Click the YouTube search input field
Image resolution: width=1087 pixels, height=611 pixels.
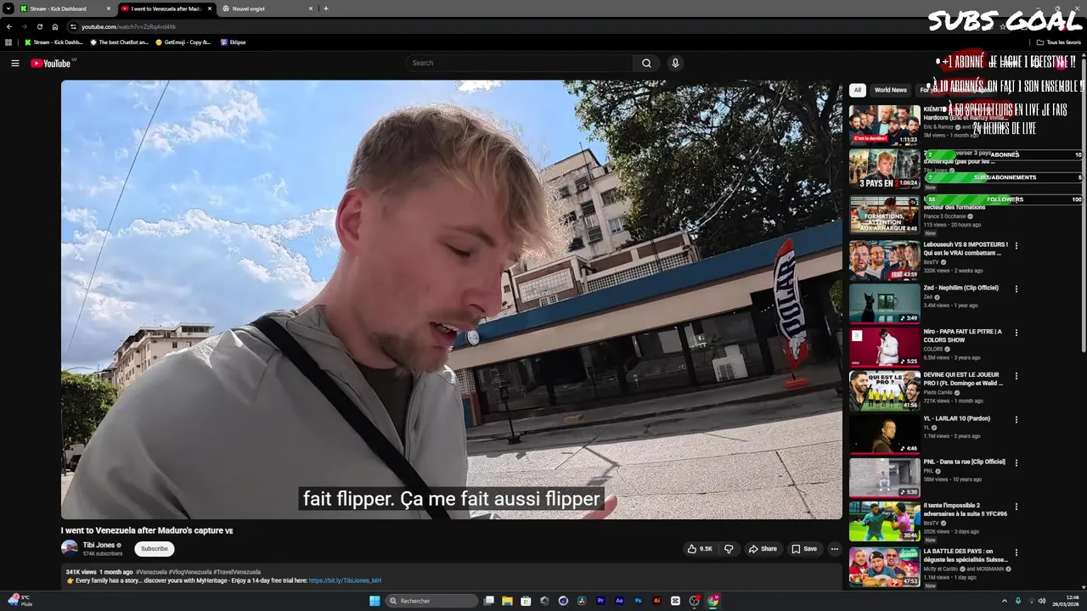(519, 63)
